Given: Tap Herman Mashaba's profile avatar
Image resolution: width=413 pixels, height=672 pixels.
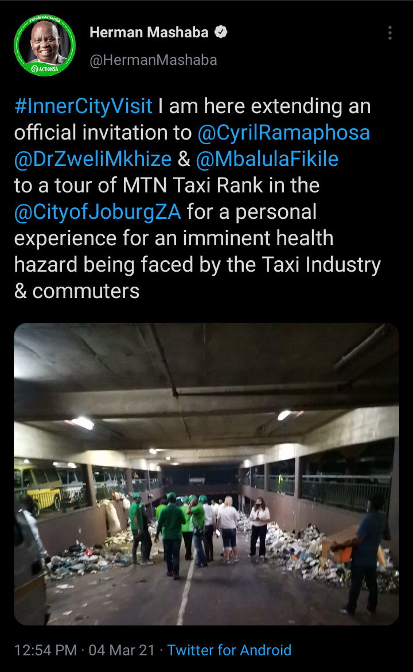Looking at the screenshot, I should tap(45, 45).
